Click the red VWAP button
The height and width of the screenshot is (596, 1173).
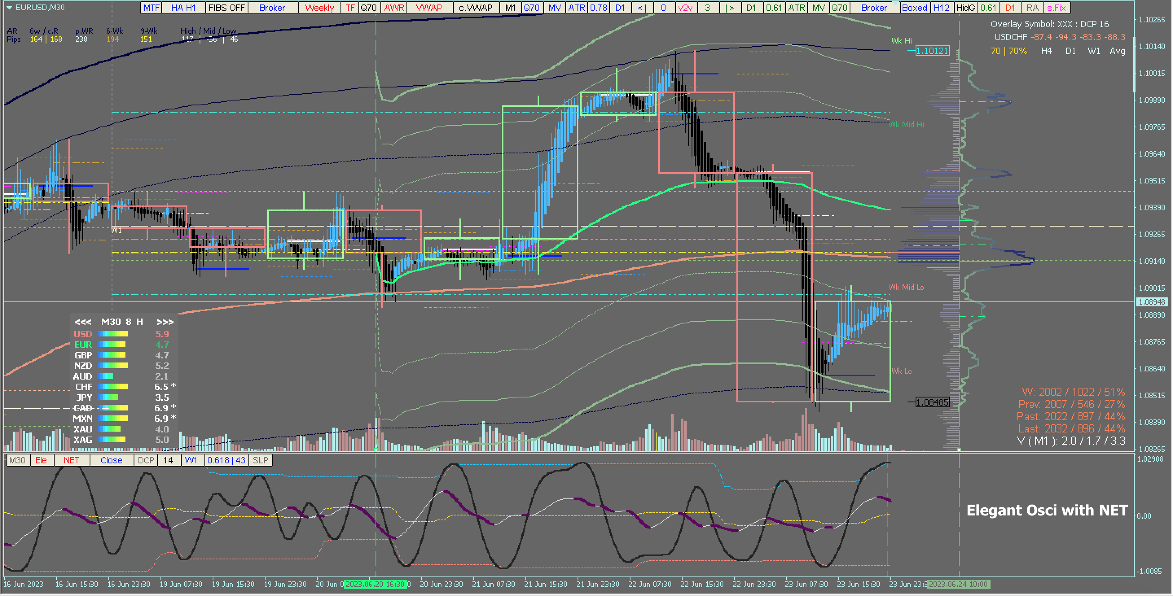coord(429,8)
